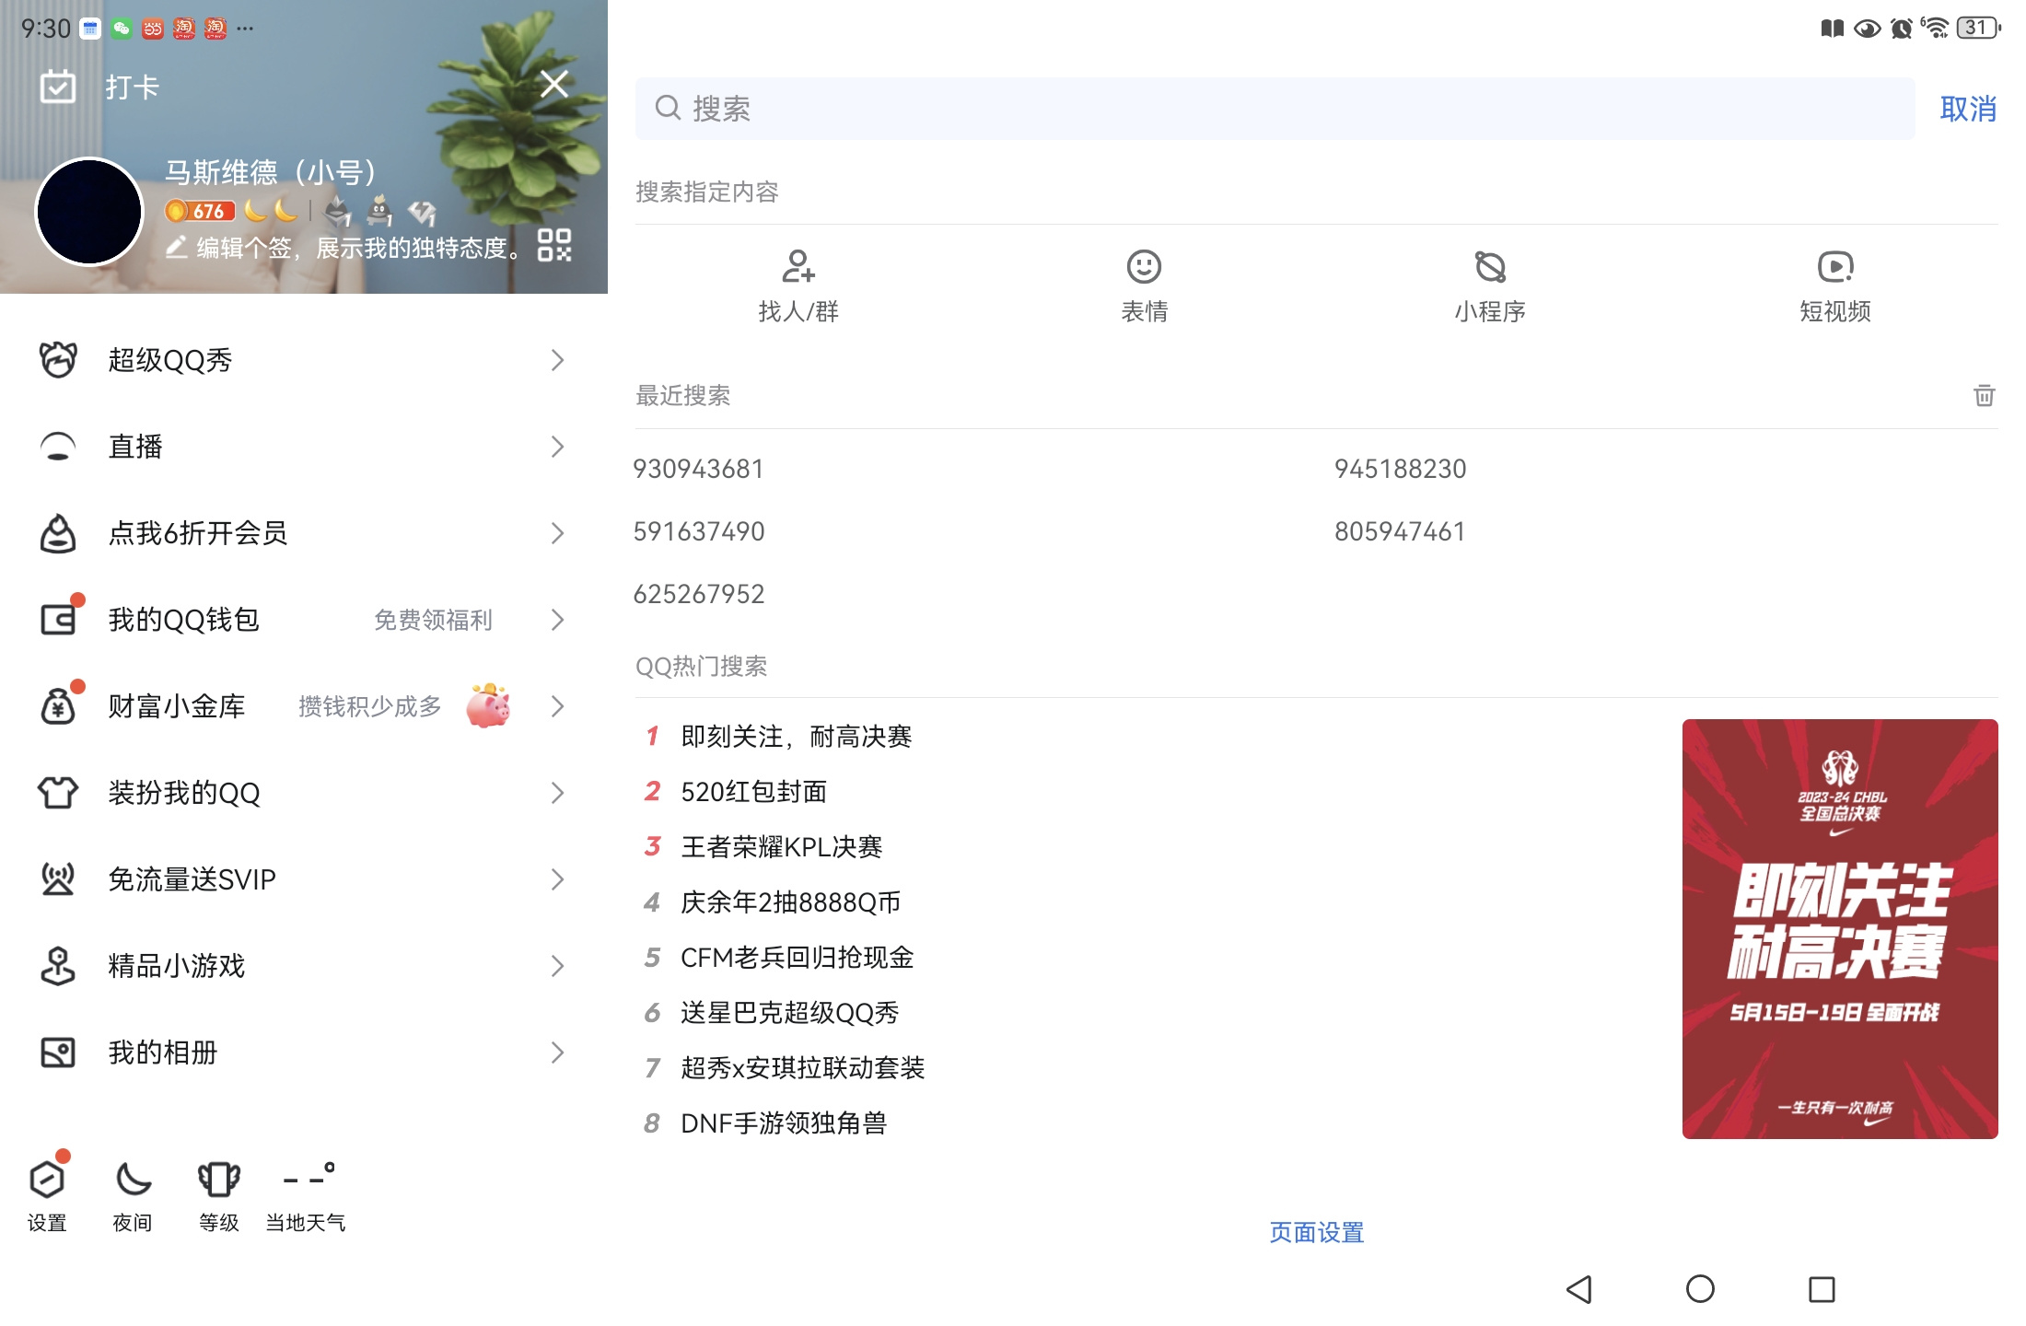
Task: Open hot search 送星巴克超级QQ秀
Action: 789,1013
